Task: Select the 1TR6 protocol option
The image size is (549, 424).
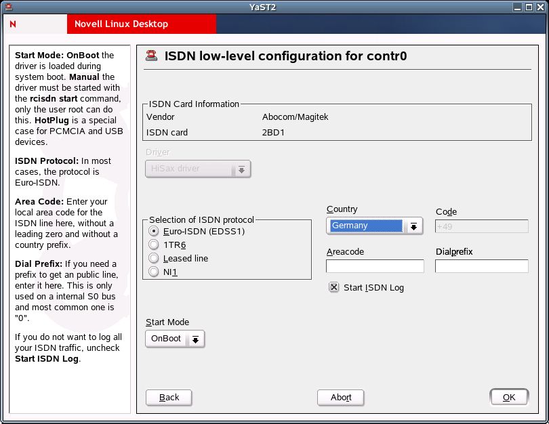Action: pyautogui.click(x=153, y=245)
